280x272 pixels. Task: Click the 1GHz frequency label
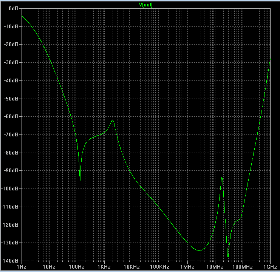click(x=270, y=267)
